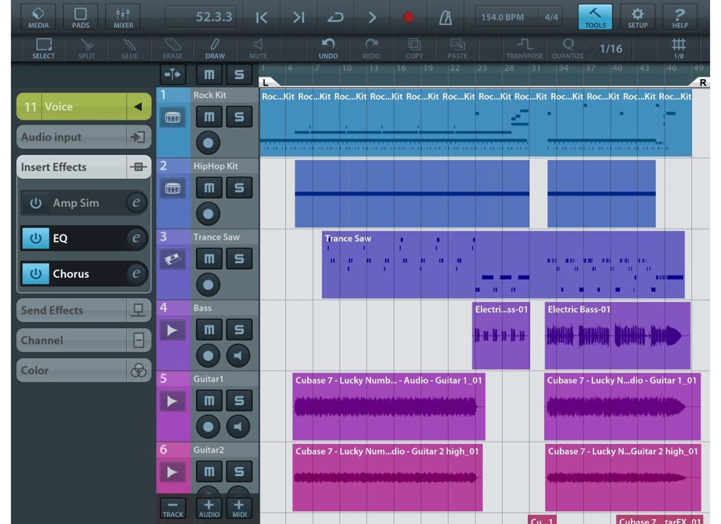The image size is (721, 524).
Task: Choose the Select tool
Action: coord(43,48)
